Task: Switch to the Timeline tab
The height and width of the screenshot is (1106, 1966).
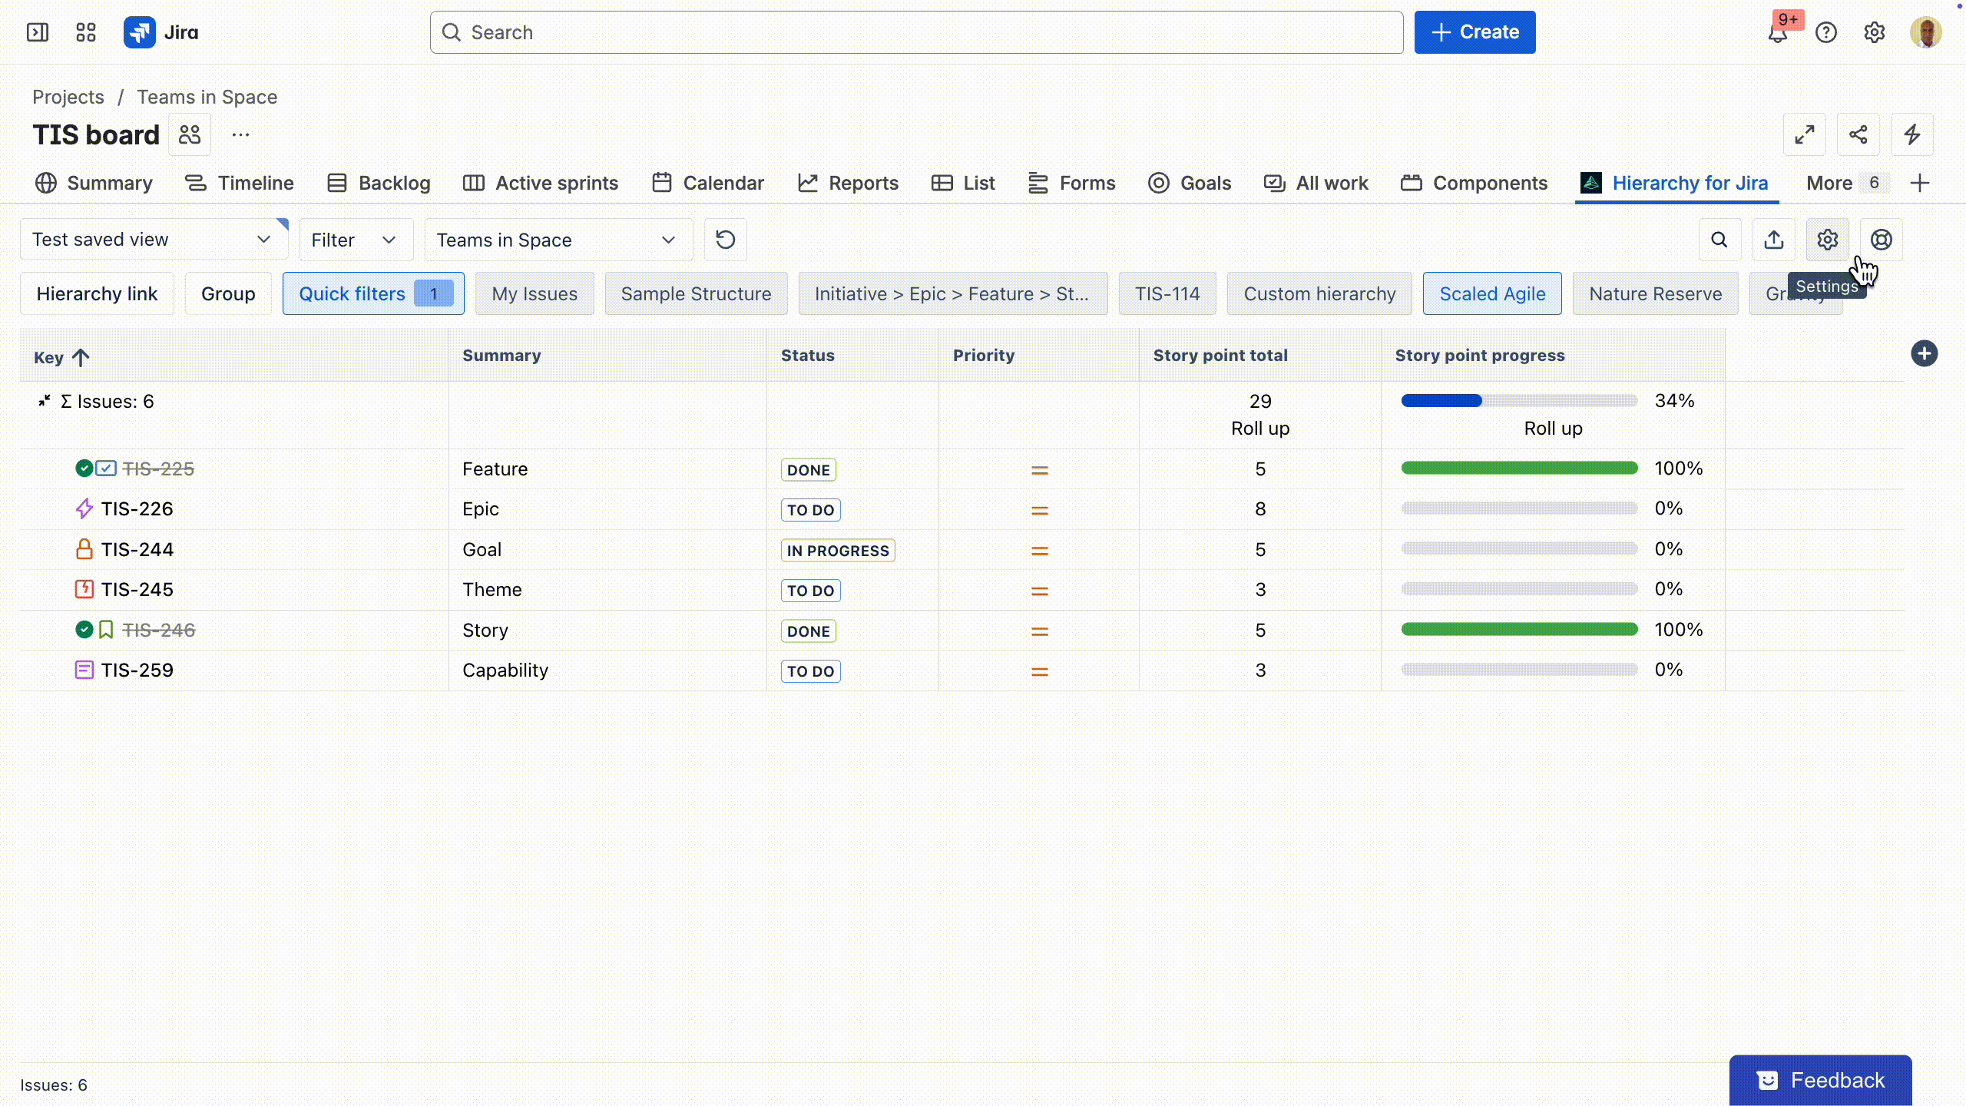Action: (240, 183)
